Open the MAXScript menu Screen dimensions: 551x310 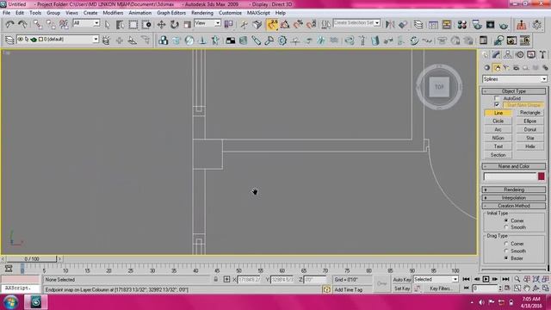(x=258, y=13)
